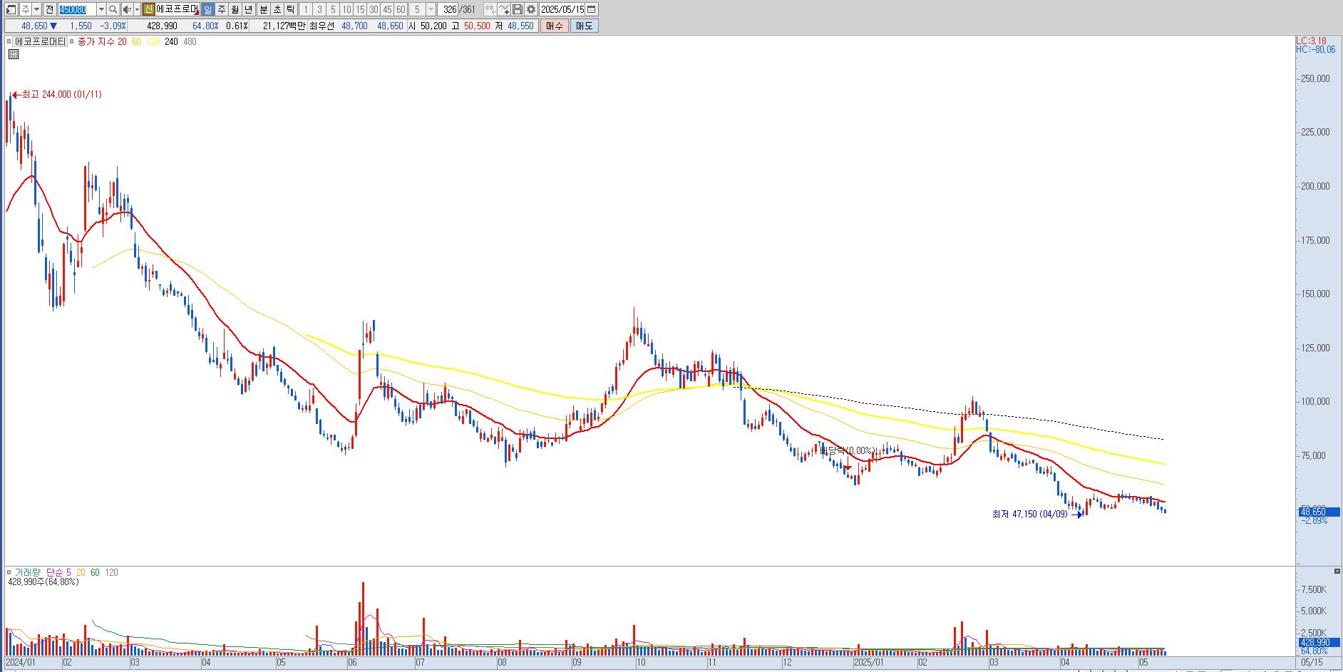
Task: Click the grid table icon below stock name
Action: [13, 54]
